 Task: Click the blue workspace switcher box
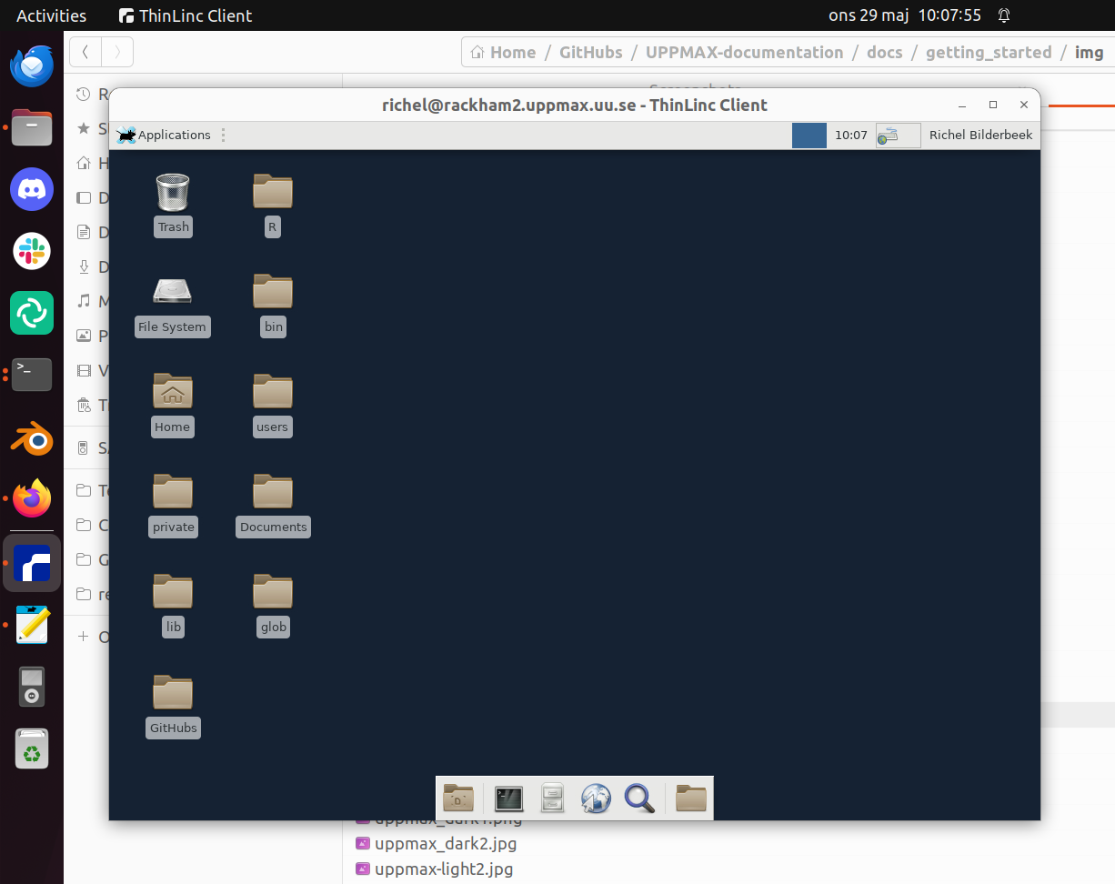pos(809,136)
